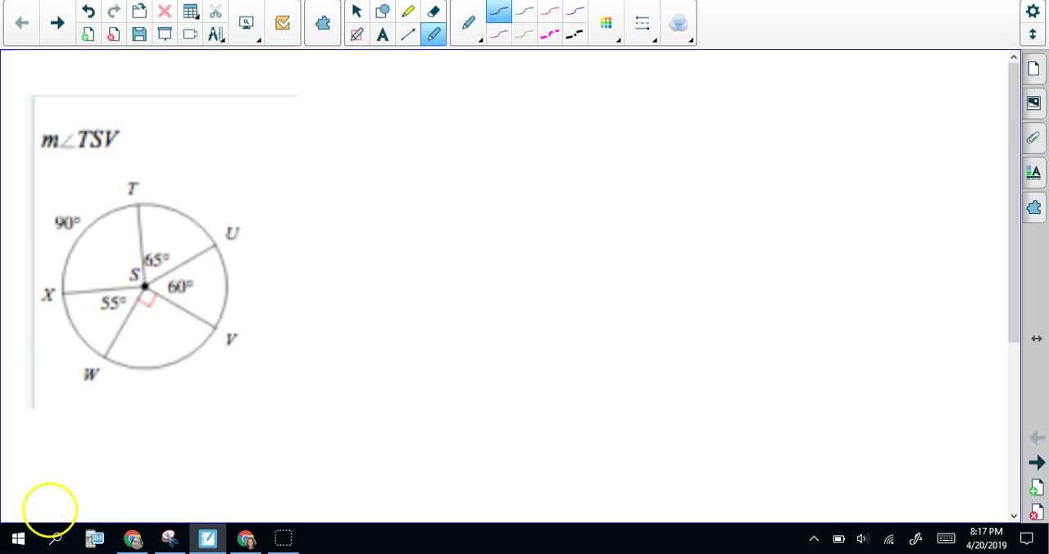
Task: Open the pen type dropdown
Action: 469,23
